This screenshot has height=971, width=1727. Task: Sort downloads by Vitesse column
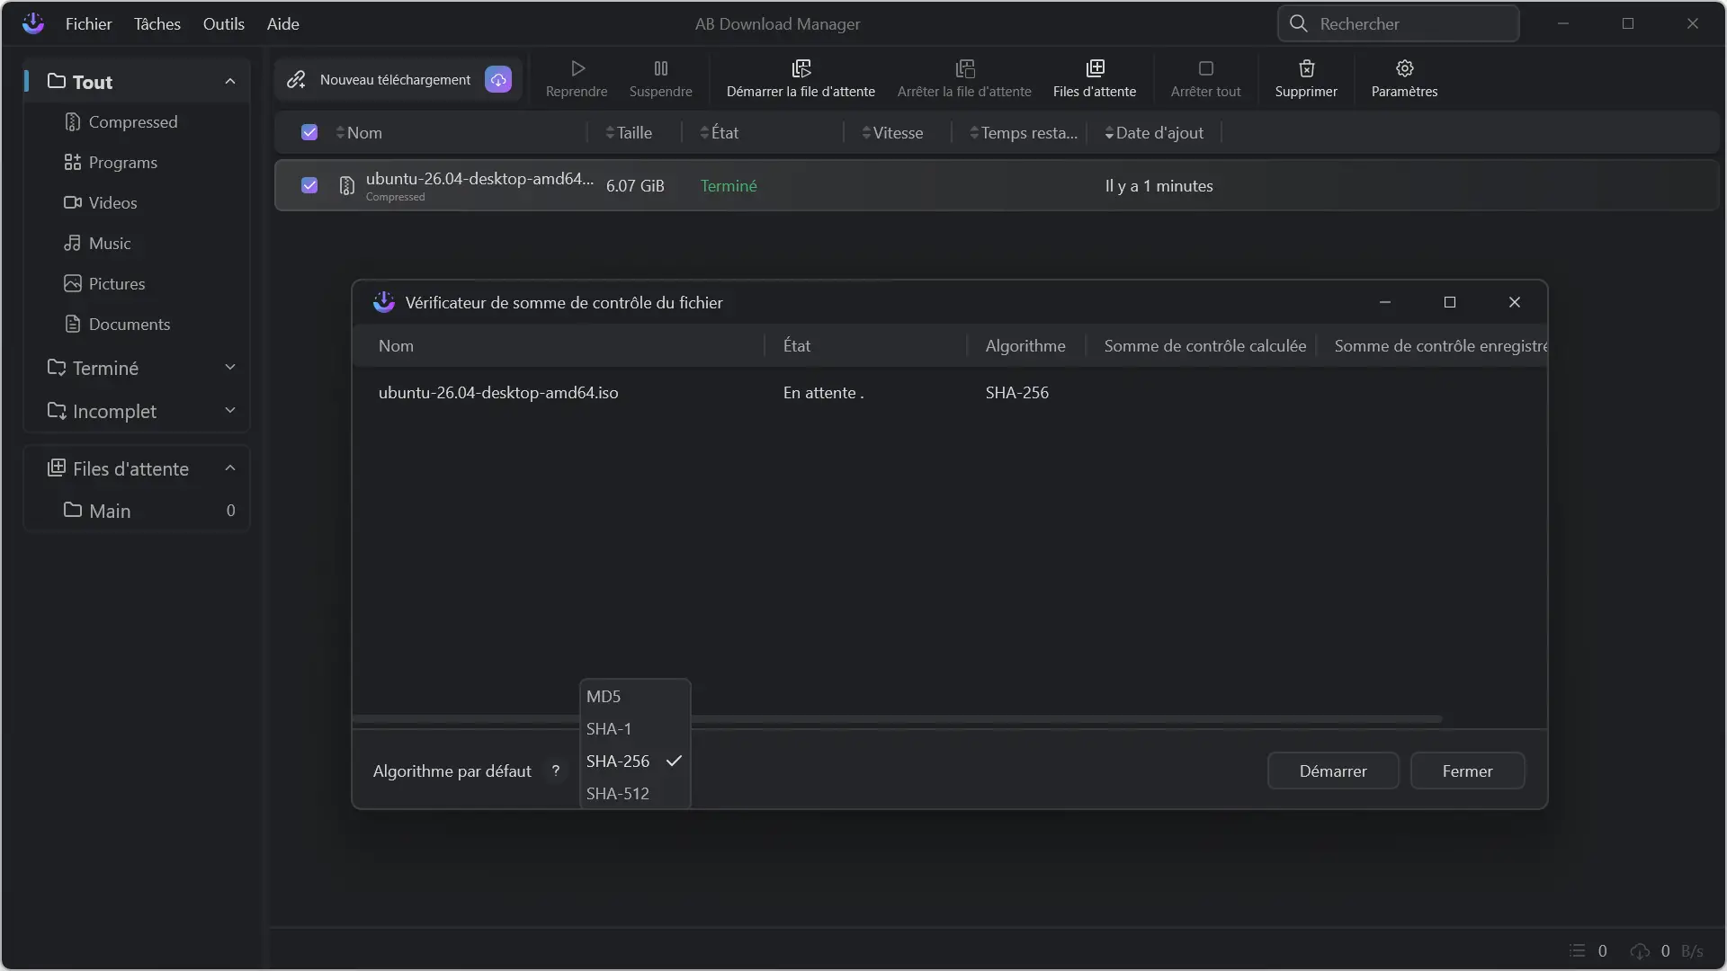892,132
